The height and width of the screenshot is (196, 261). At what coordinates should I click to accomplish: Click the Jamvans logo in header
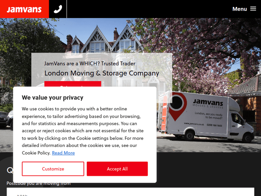pyautogui.click(x=24, y=9)
